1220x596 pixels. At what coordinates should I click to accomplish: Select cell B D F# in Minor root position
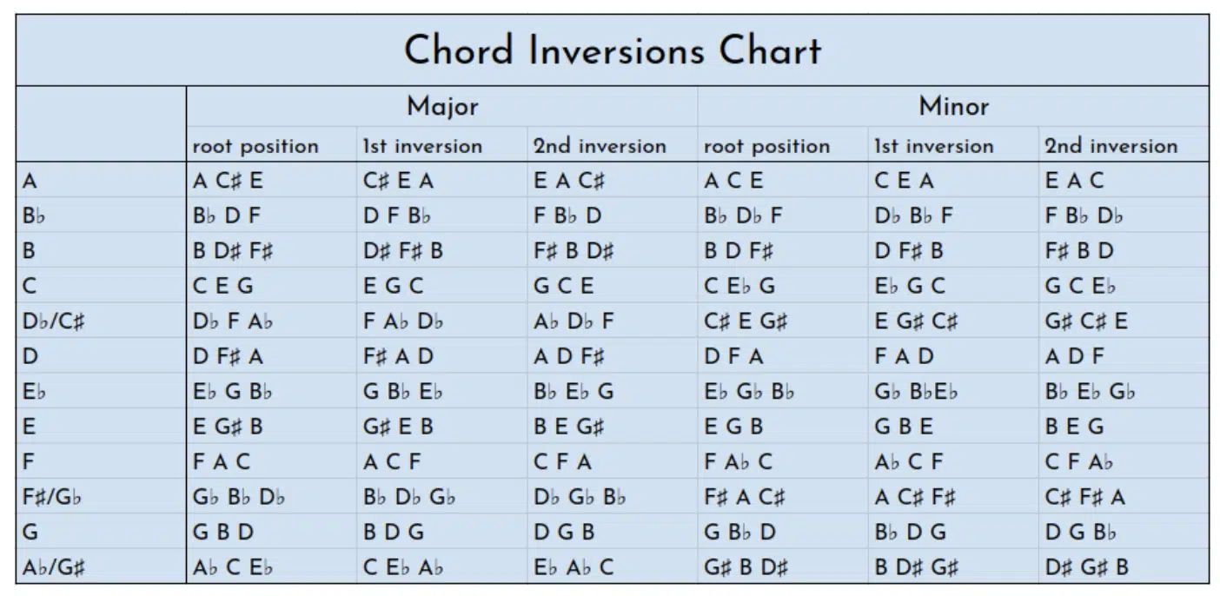738,252
